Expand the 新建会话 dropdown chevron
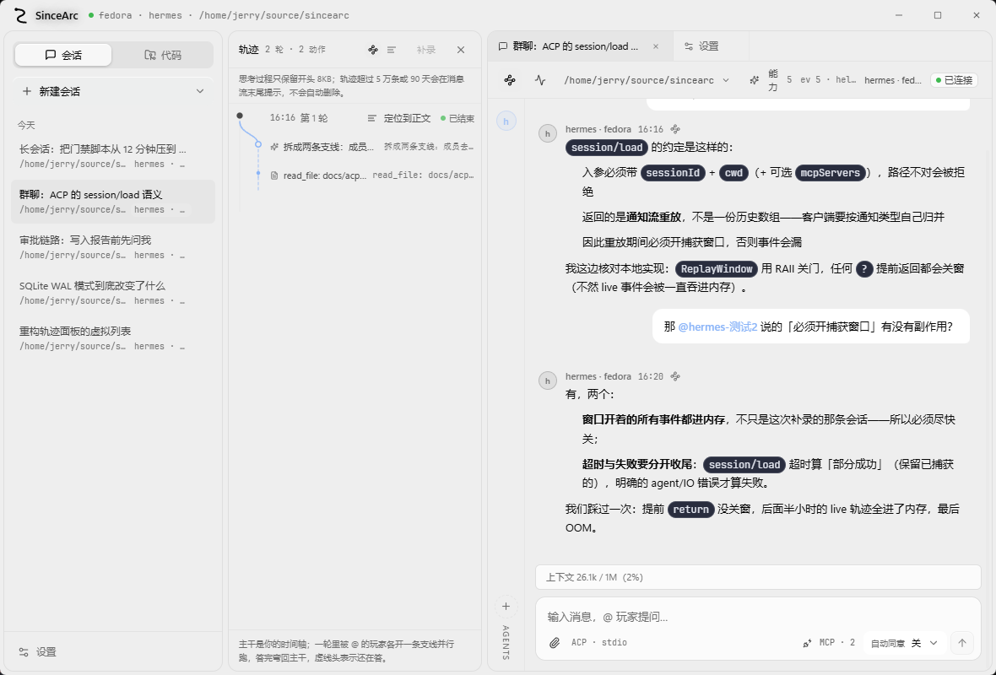996x675 pixels. tap(200, 91)
